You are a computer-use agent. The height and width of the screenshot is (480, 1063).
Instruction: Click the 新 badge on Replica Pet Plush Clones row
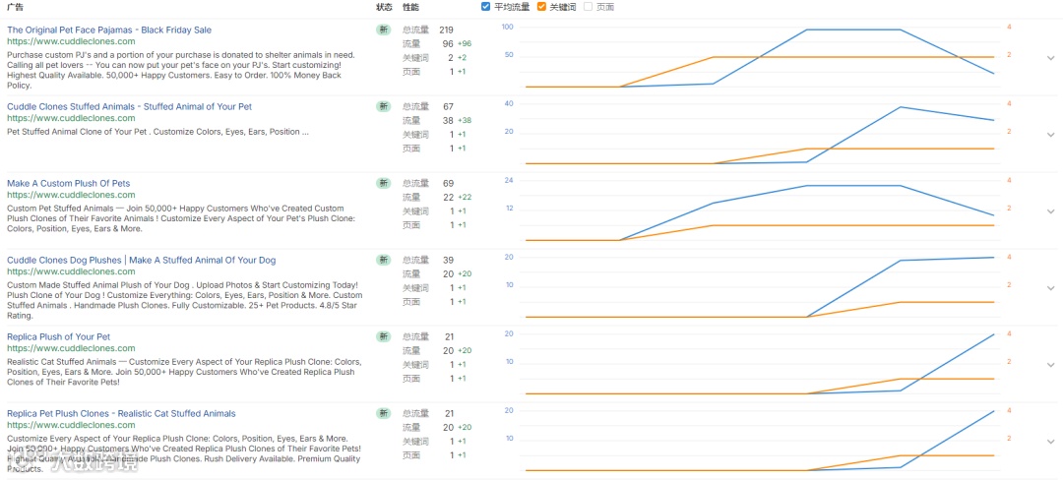[x=384, y=413]
